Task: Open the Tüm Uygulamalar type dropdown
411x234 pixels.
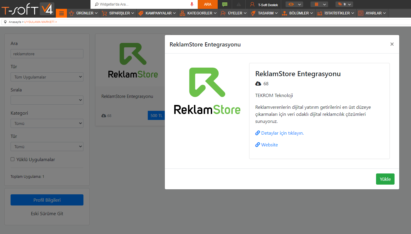Action: 47,77
